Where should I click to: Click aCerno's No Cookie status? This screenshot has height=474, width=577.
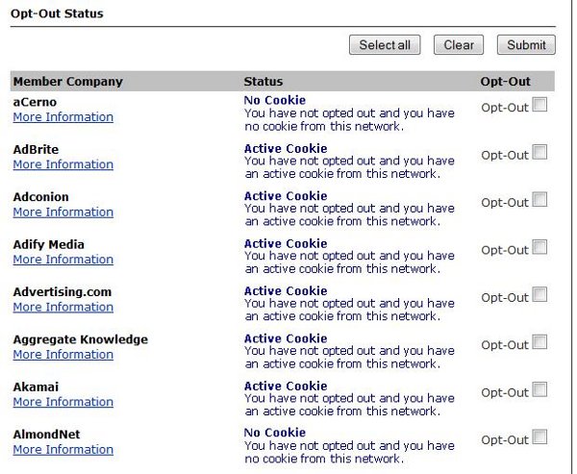pyautogui.click(x=274, y=100)
